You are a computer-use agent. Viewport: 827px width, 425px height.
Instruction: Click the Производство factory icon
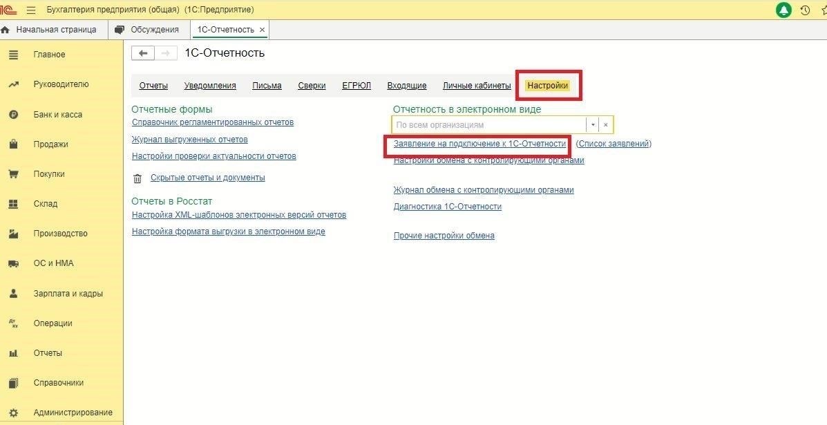(14, 234)
